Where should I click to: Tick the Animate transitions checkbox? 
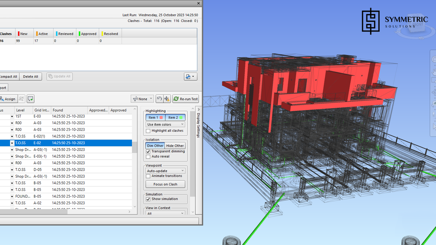tap(148, 176)
